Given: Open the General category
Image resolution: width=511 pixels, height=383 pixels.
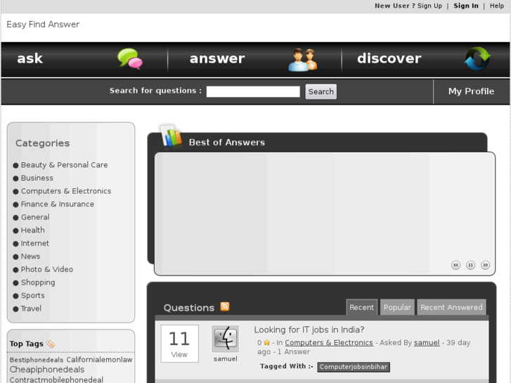Looking at the screenshot, I should click(x=35, y=217).
